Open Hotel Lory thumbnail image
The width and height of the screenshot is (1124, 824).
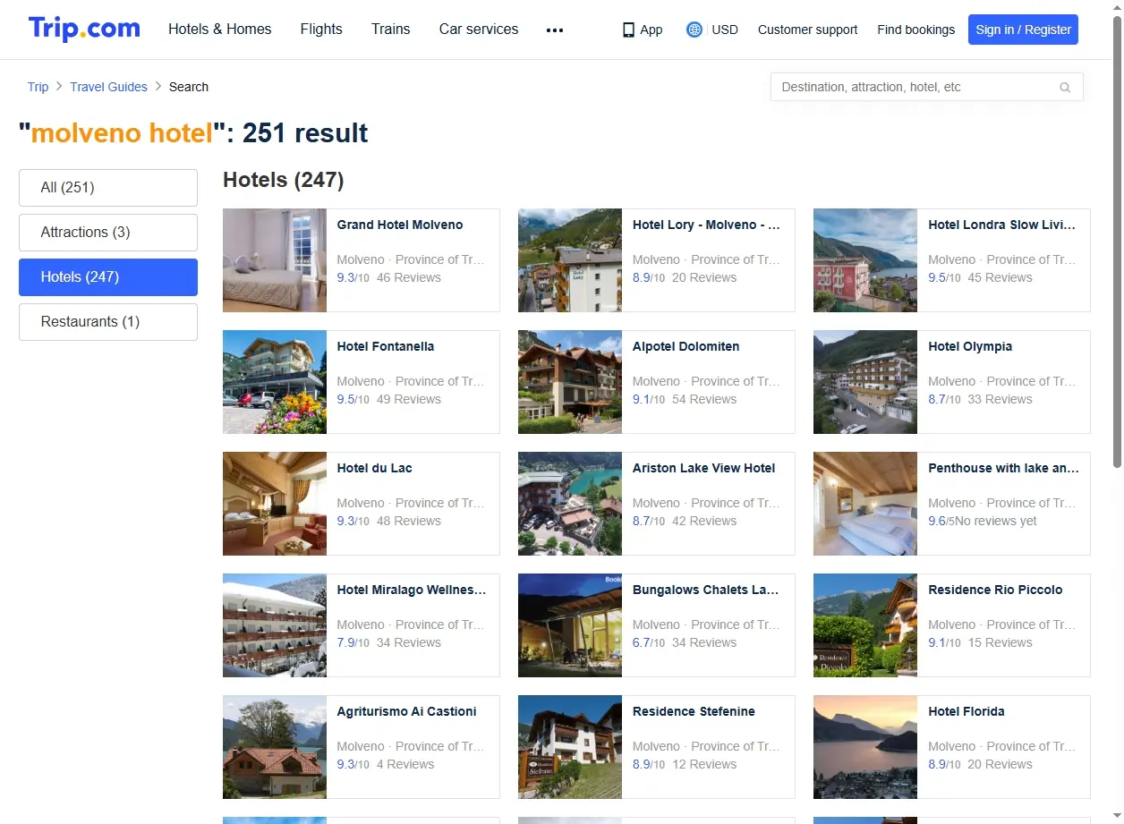570,260
